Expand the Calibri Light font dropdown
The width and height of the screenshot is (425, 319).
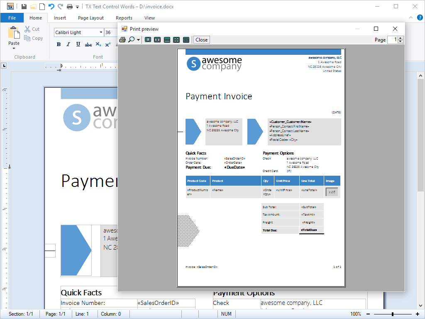tap(101, 32)
